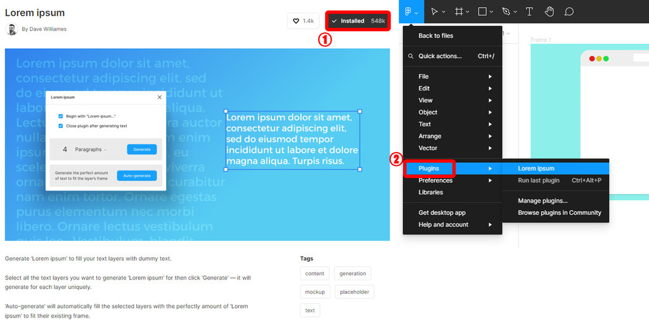649x327 pixels.
Task: Click the plugin preview banner image
Action: pos(198,144)
